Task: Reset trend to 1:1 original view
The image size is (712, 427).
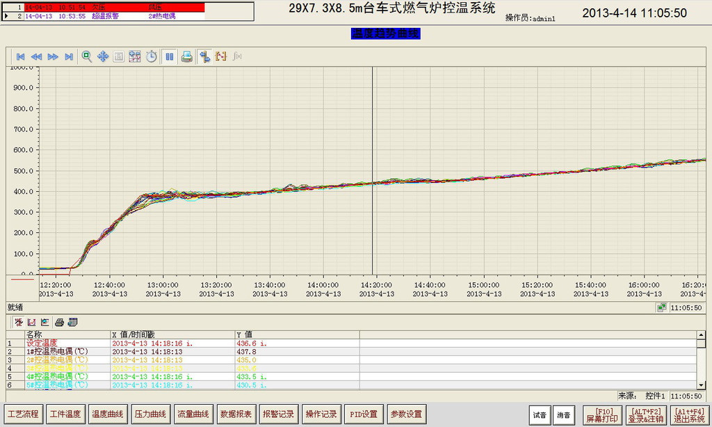Action: tap(118, 56)
